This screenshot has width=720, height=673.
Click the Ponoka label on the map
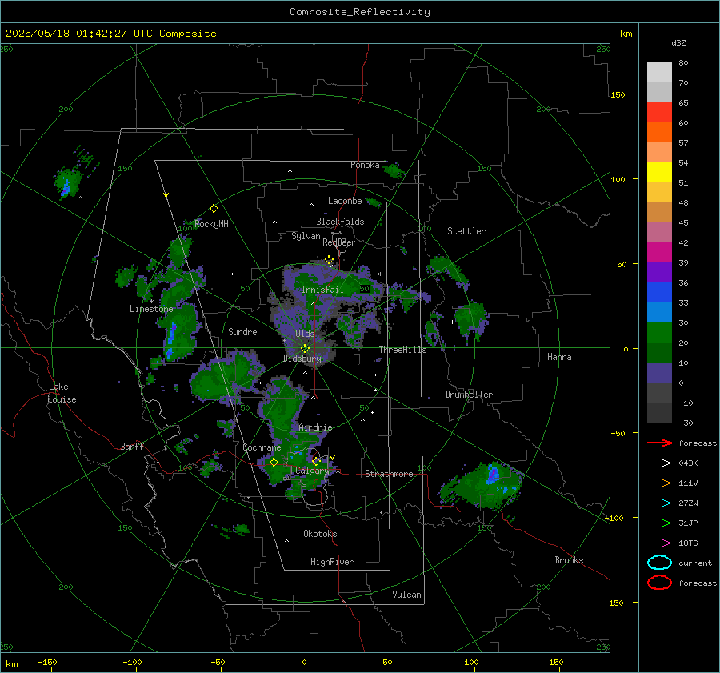click(365, 165)
